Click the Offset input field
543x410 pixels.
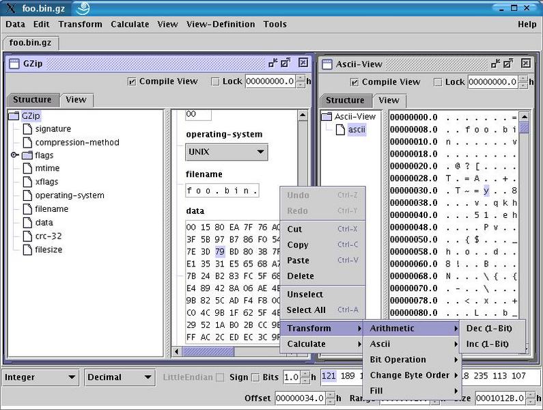[x=301, y=398]
